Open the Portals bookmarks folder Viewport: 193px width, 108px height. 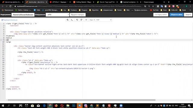118,10
